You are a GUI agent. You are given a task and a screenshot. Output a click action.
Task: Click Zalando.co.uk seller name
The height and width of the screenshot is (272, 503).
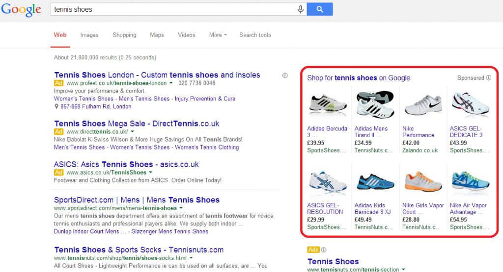[x=420, y=150]
